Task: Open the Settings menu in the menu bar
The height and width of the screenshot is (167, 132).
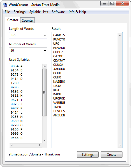Action: click(20, 12)
